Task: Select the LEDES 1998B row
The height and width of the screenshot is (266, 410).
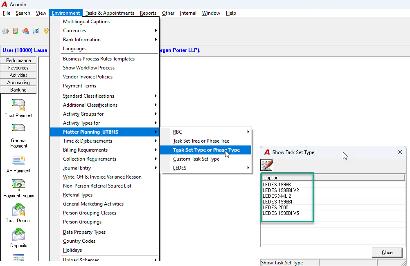Action: [x=333, y=185]
